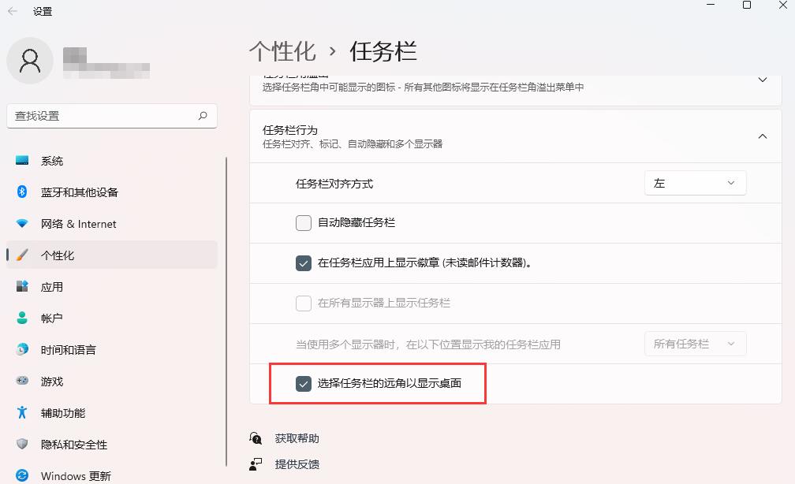Click the gamepad icon for 游戏

coord(22,381)
